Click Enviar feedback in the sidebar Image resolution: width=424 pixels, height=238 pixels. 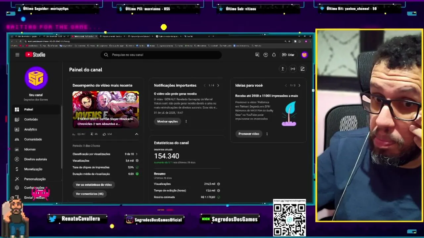coord(34,198)
